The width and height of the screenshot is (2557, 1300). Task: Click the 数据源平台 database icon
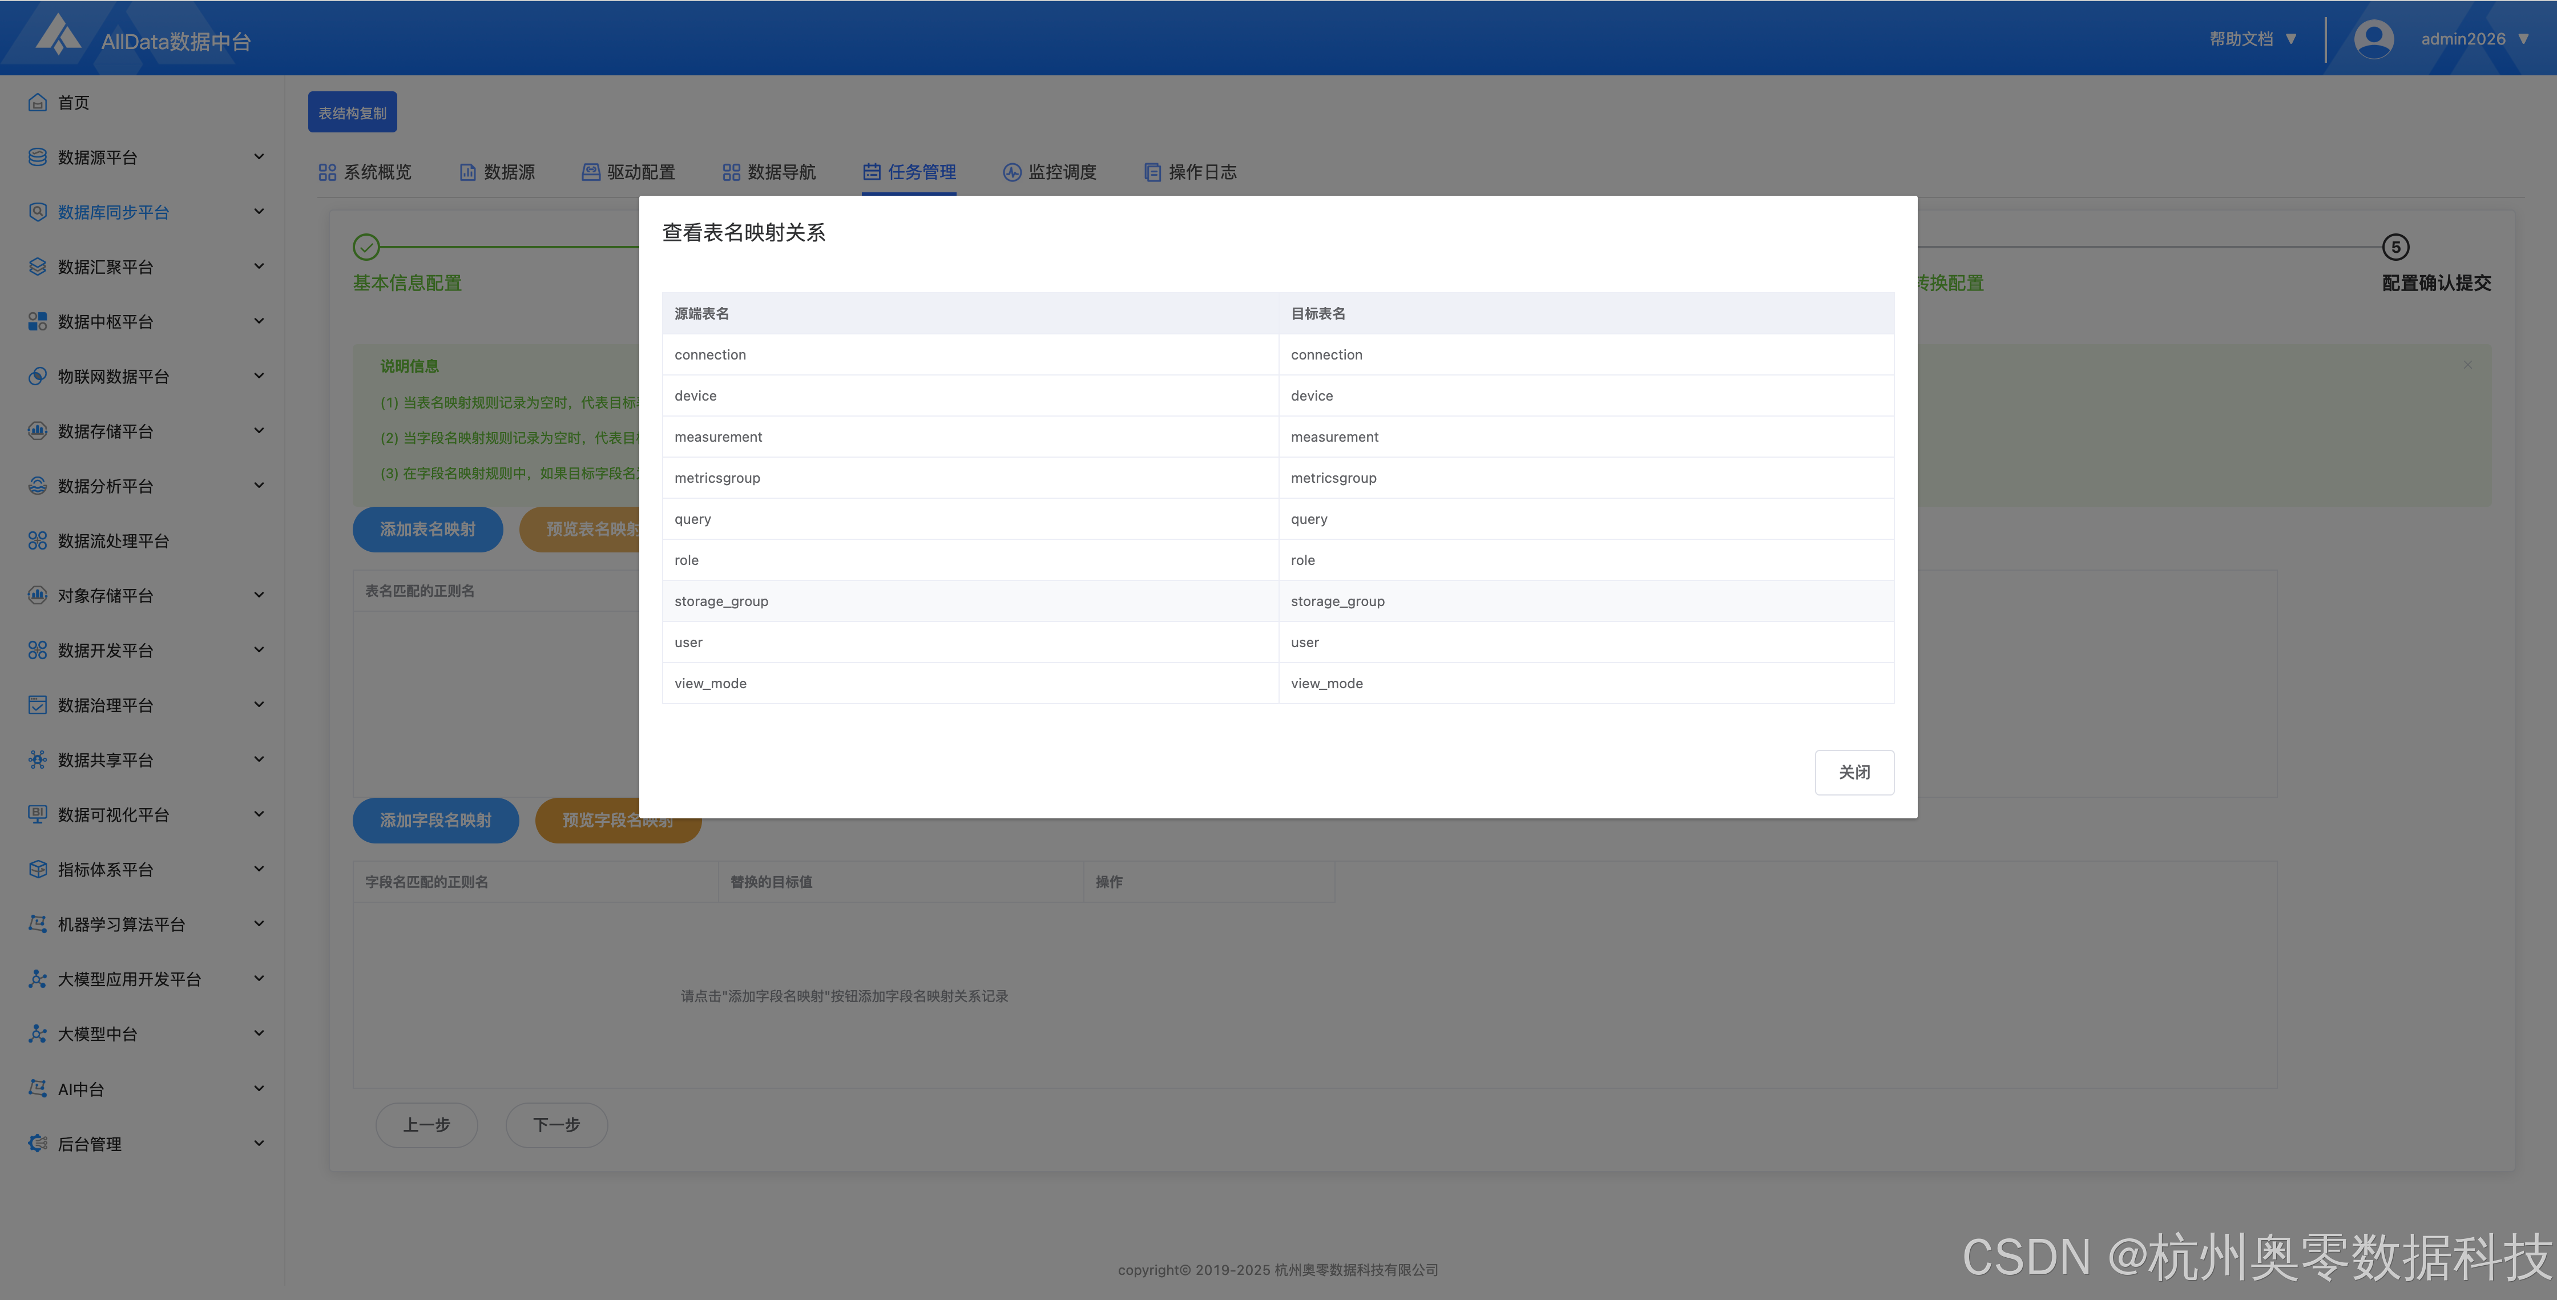38,157
